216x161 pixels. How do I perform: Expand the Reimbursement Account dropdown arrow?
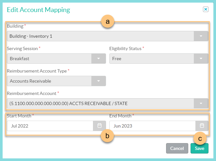[201, 103]
